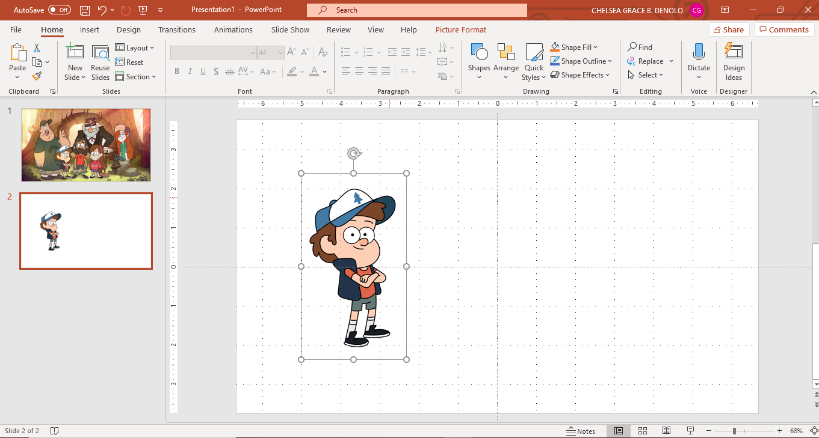819x438 pixels.
Task: Zoom out with minus button
Action: coord(709,431)
